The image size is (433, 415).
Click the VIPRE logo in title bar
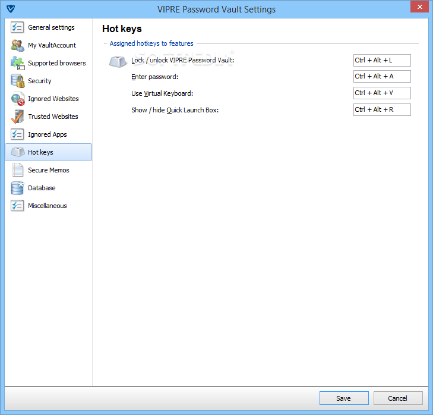point(11,9)
